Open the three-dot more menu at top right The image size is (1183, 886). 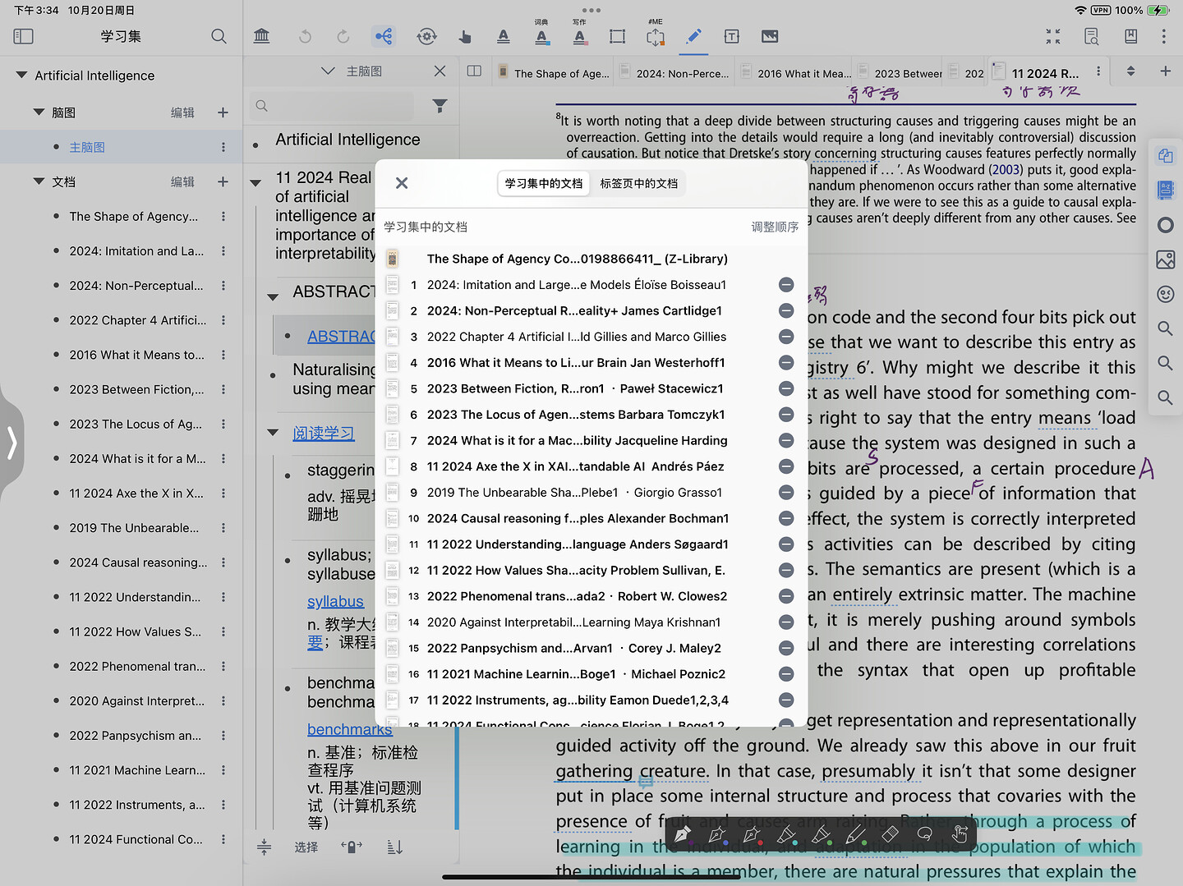click(x=1163, y=36)
